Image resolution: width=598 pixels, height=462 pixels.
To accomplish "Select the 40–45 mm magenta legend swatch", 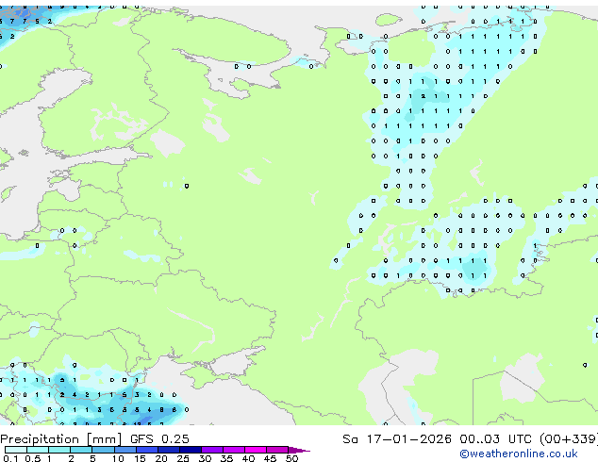I will pyautogui.click(x=256, y=450).
